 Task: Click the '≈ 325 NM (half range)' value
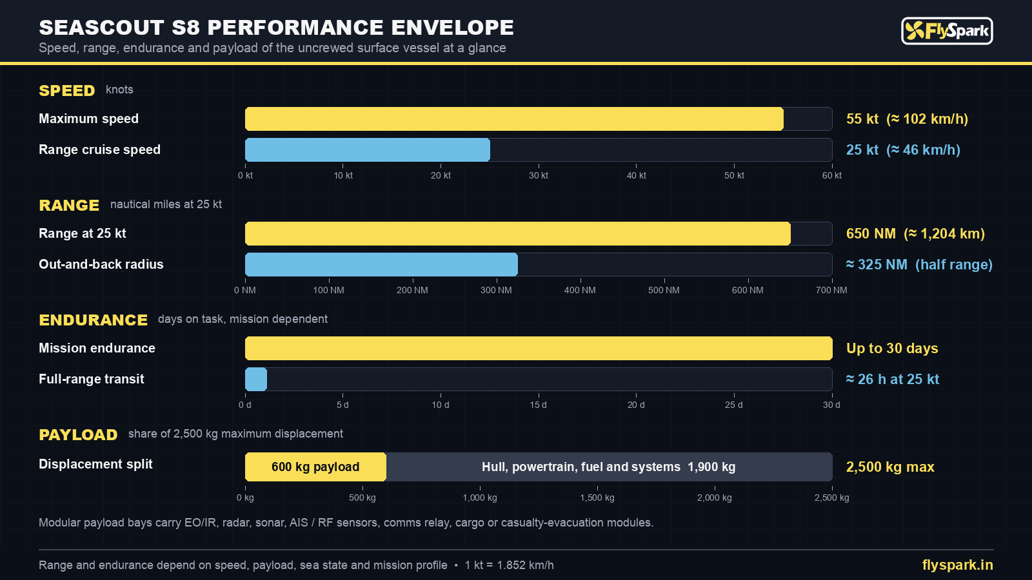click(x=919, y=265)
